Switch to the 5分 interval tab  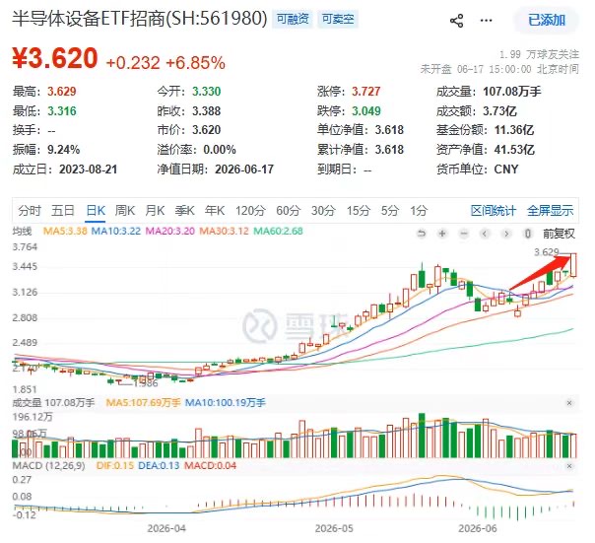[x=390, y=210]
